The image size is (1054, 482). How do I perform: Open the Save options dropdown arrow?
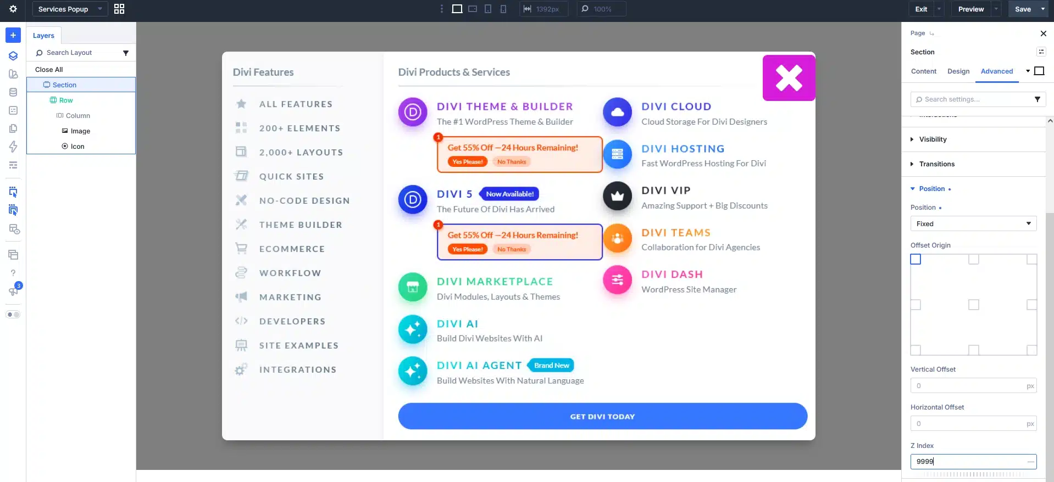(x=1043, y=9)
